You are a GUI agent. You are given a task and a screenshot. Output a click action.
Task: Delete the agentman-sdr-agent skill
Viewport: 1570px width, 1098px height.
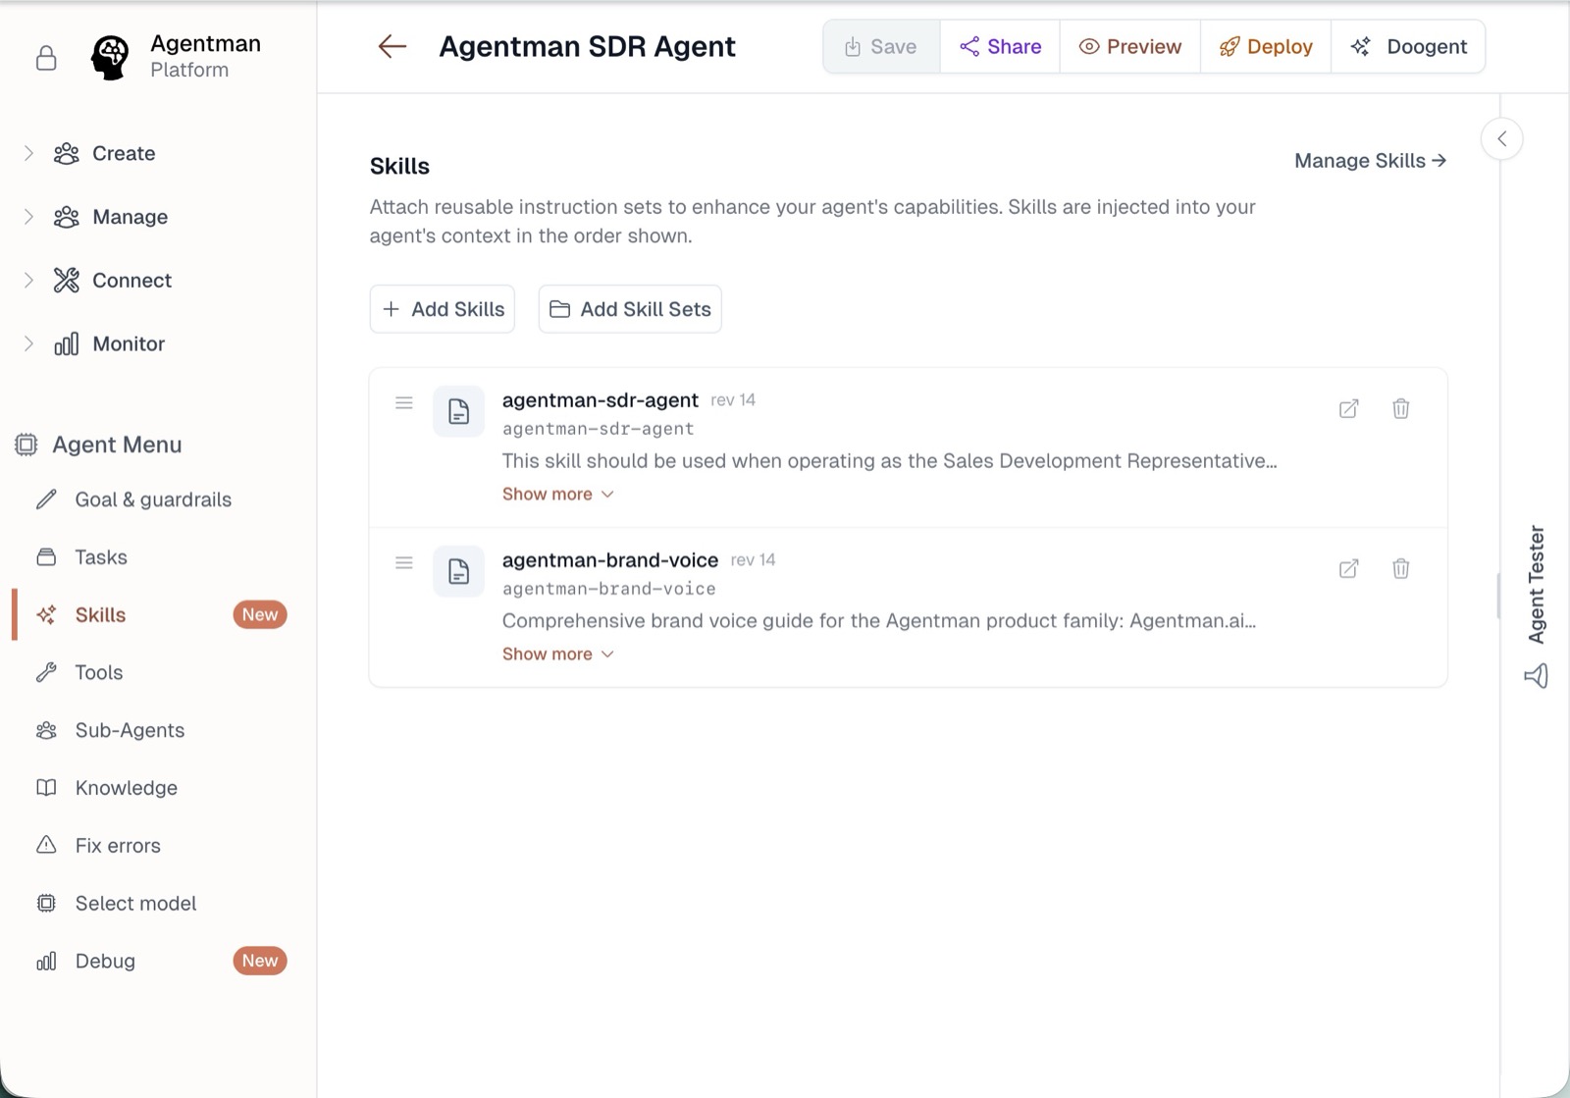coord(1401,408)
